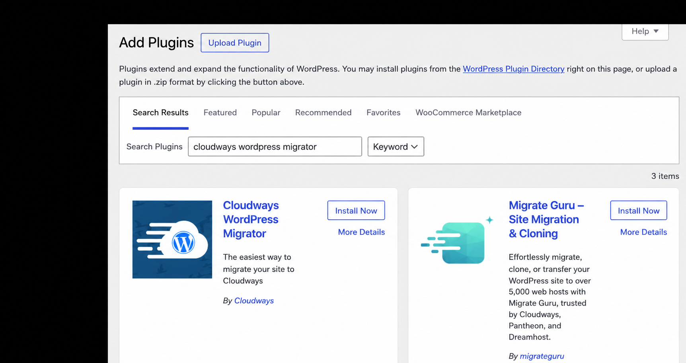Viewport: 686px width, 363px height.
Task: Switch to the Popular tab
Action: [x=266, y=113]
